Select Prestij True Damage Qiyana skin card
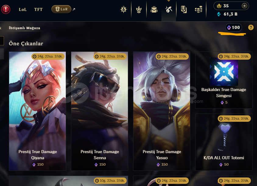Viewport: 257px width, 186px height. [x=37, y=111]
